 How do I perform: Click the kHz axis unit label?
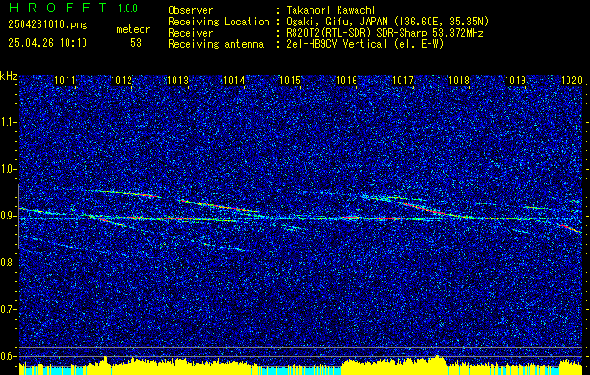coord(8,76)
